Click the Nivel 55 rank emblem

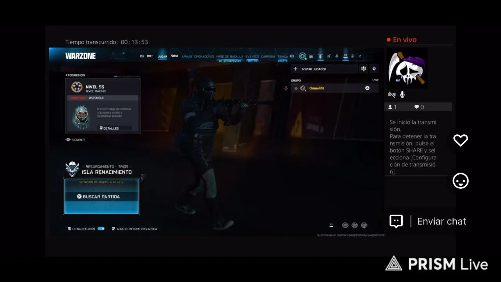pyautogui.click(x=77, y=87)
